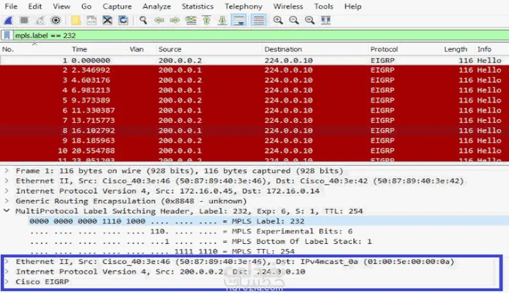The height and width of the screenshot is (293, 509).
Task: Expand inner Ethernet II with Dst IPv4mcast_0a
Action: [6, 262]
